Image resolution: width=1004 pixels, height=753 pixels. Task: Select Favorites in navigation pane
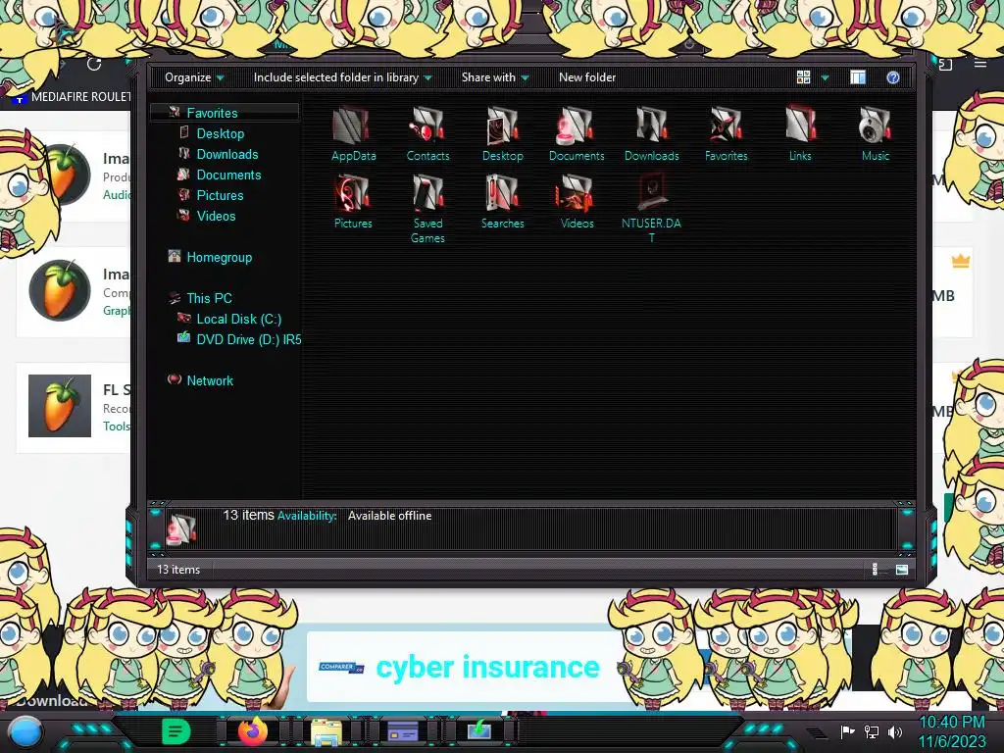click(x=212, y=113)
